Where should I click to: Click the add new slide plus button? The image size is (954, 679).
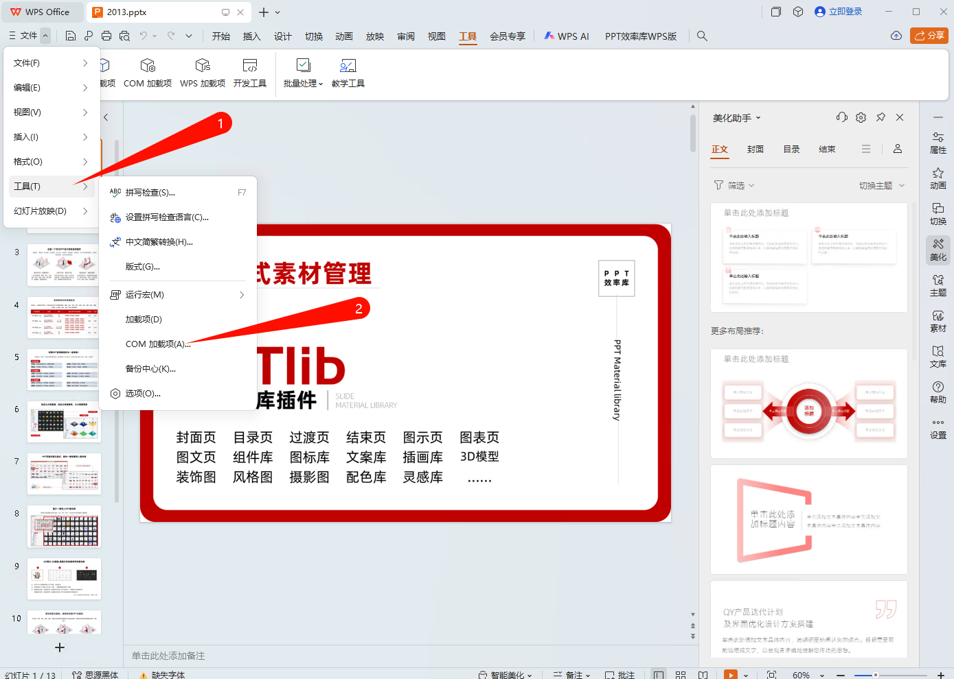click(60, 647)
